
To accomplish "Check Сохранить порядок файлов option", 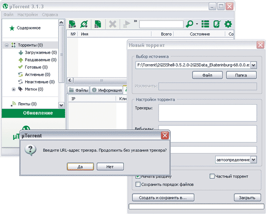I will (138, 184).
